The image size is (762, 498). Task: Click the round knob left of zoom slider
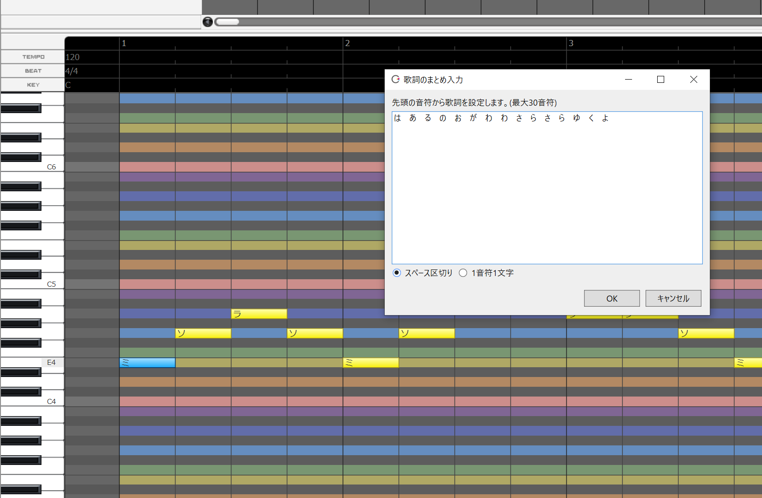[208, 22]
